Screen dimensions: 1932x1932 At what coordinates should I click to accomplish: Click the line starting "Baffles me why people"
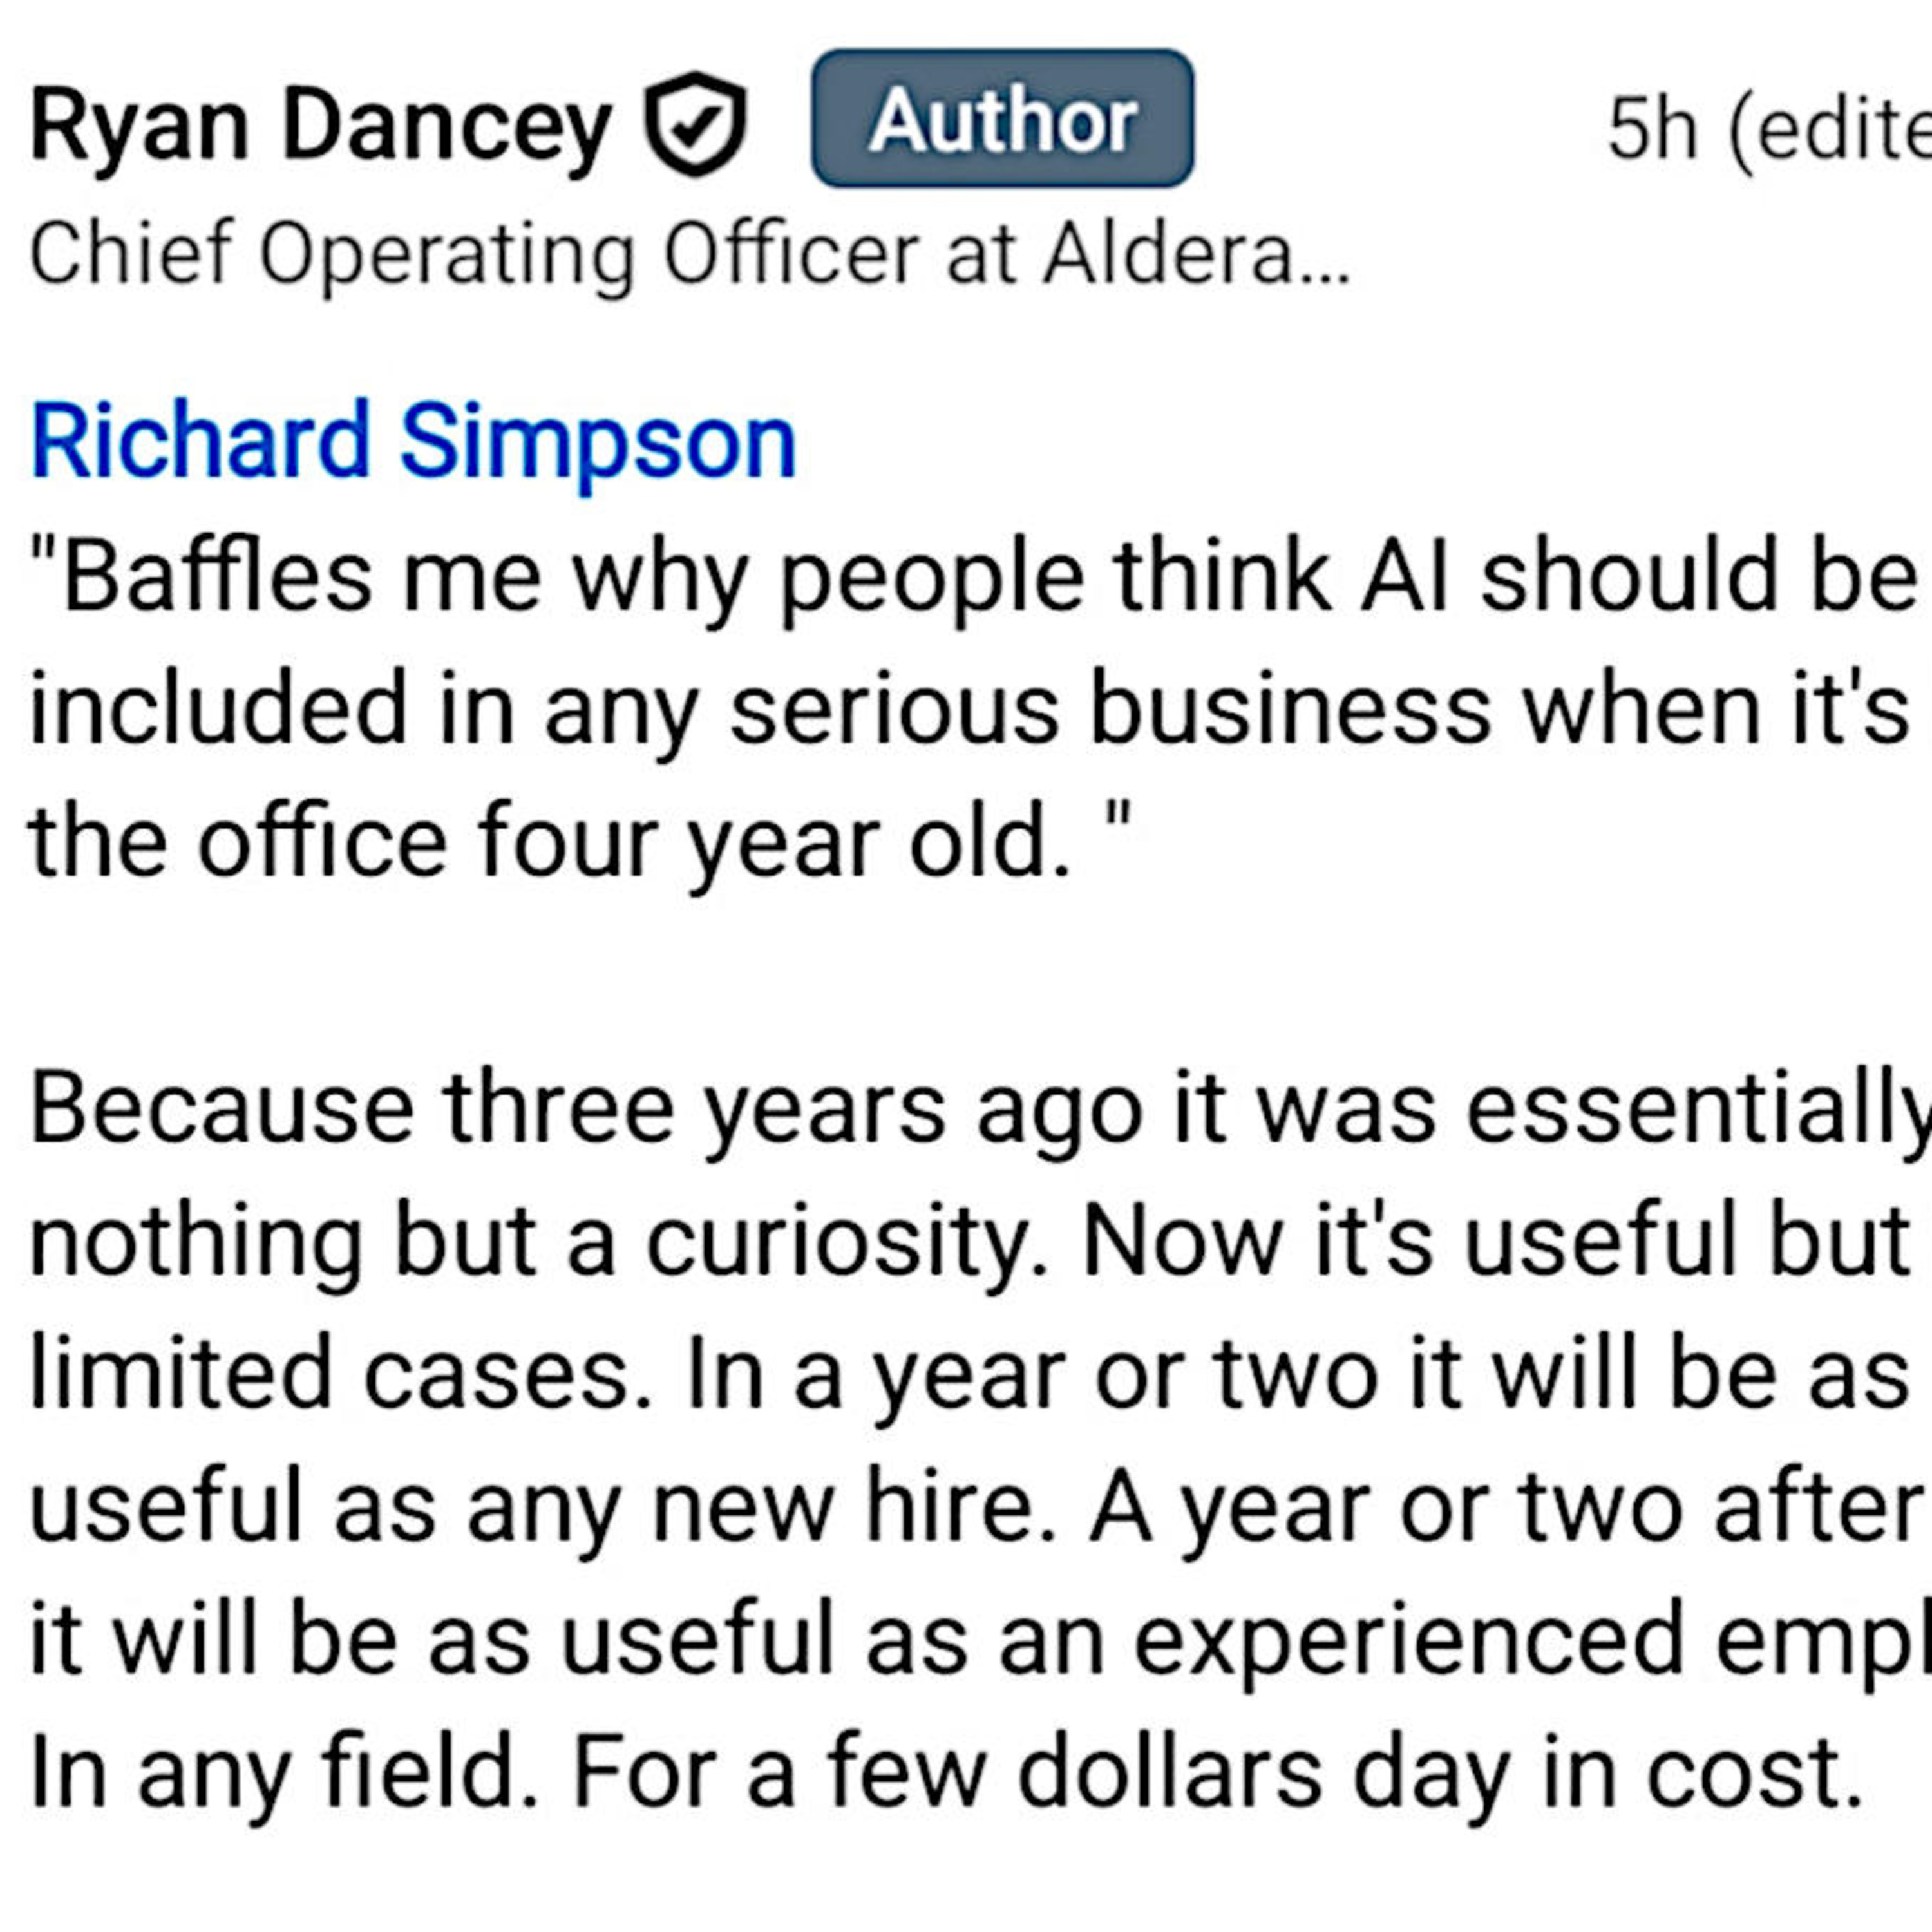pos(975,578)
